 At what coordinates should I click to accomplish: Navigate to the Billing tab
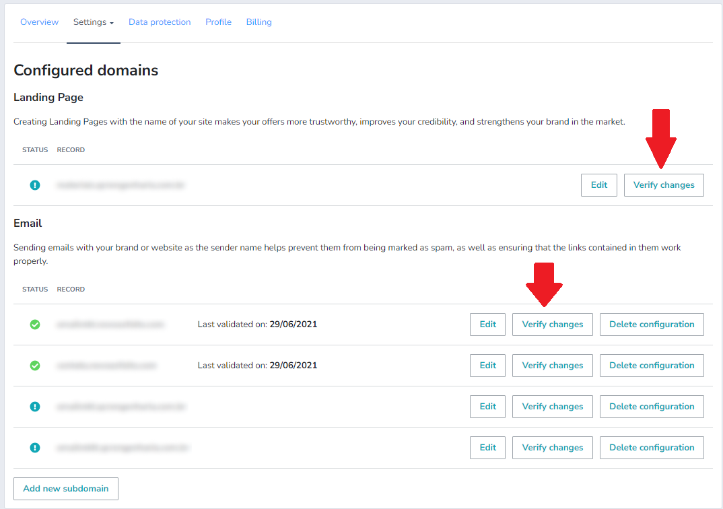[x=259, y=22]
